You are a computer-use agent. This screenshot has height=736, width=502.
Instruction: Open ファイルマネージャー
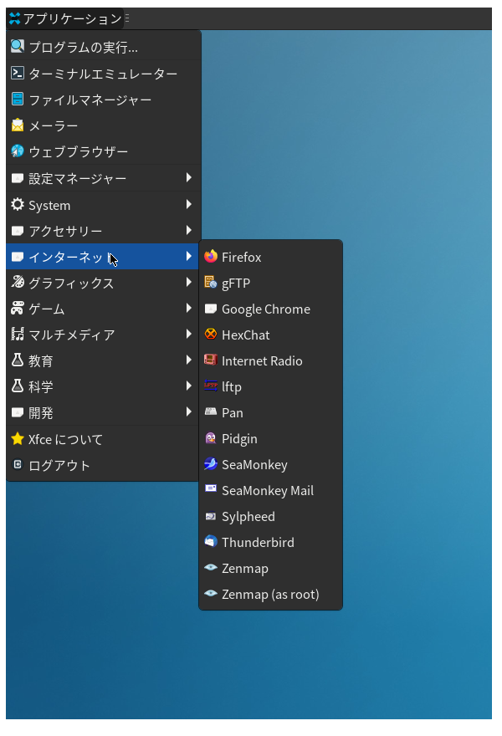[102, 99]
